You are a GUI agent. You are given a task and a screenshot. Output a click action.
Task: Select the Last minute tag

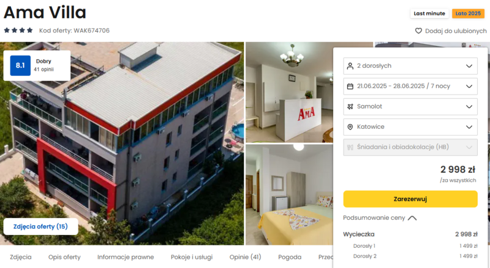coord(429,13)
